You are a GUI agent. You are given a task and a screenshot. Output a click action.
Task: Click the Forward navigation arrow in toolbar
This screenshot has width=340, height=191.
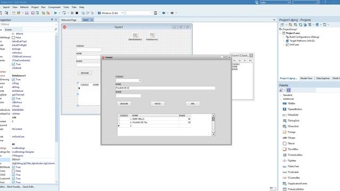[x=172, y=13]
